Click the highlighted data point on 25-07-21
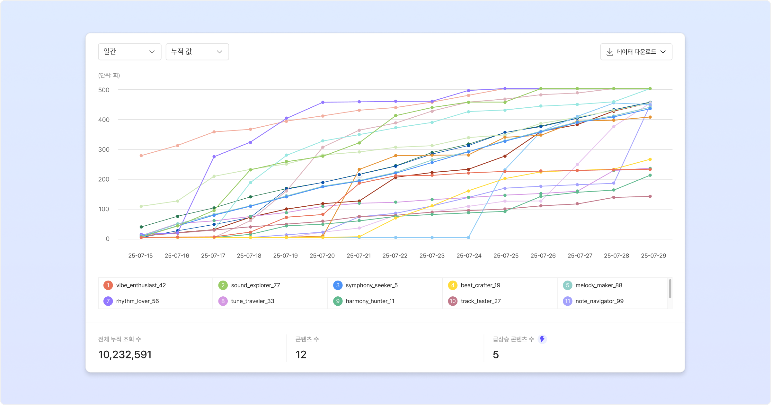This screenshot has height=405, width=771. 359,175
